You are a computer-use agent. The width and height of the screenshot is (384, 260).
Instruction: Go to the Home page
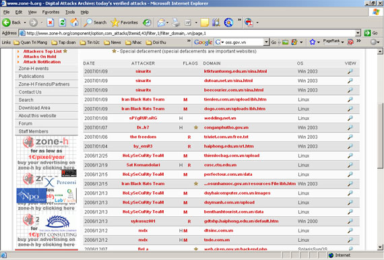click(x=75, y=22)
